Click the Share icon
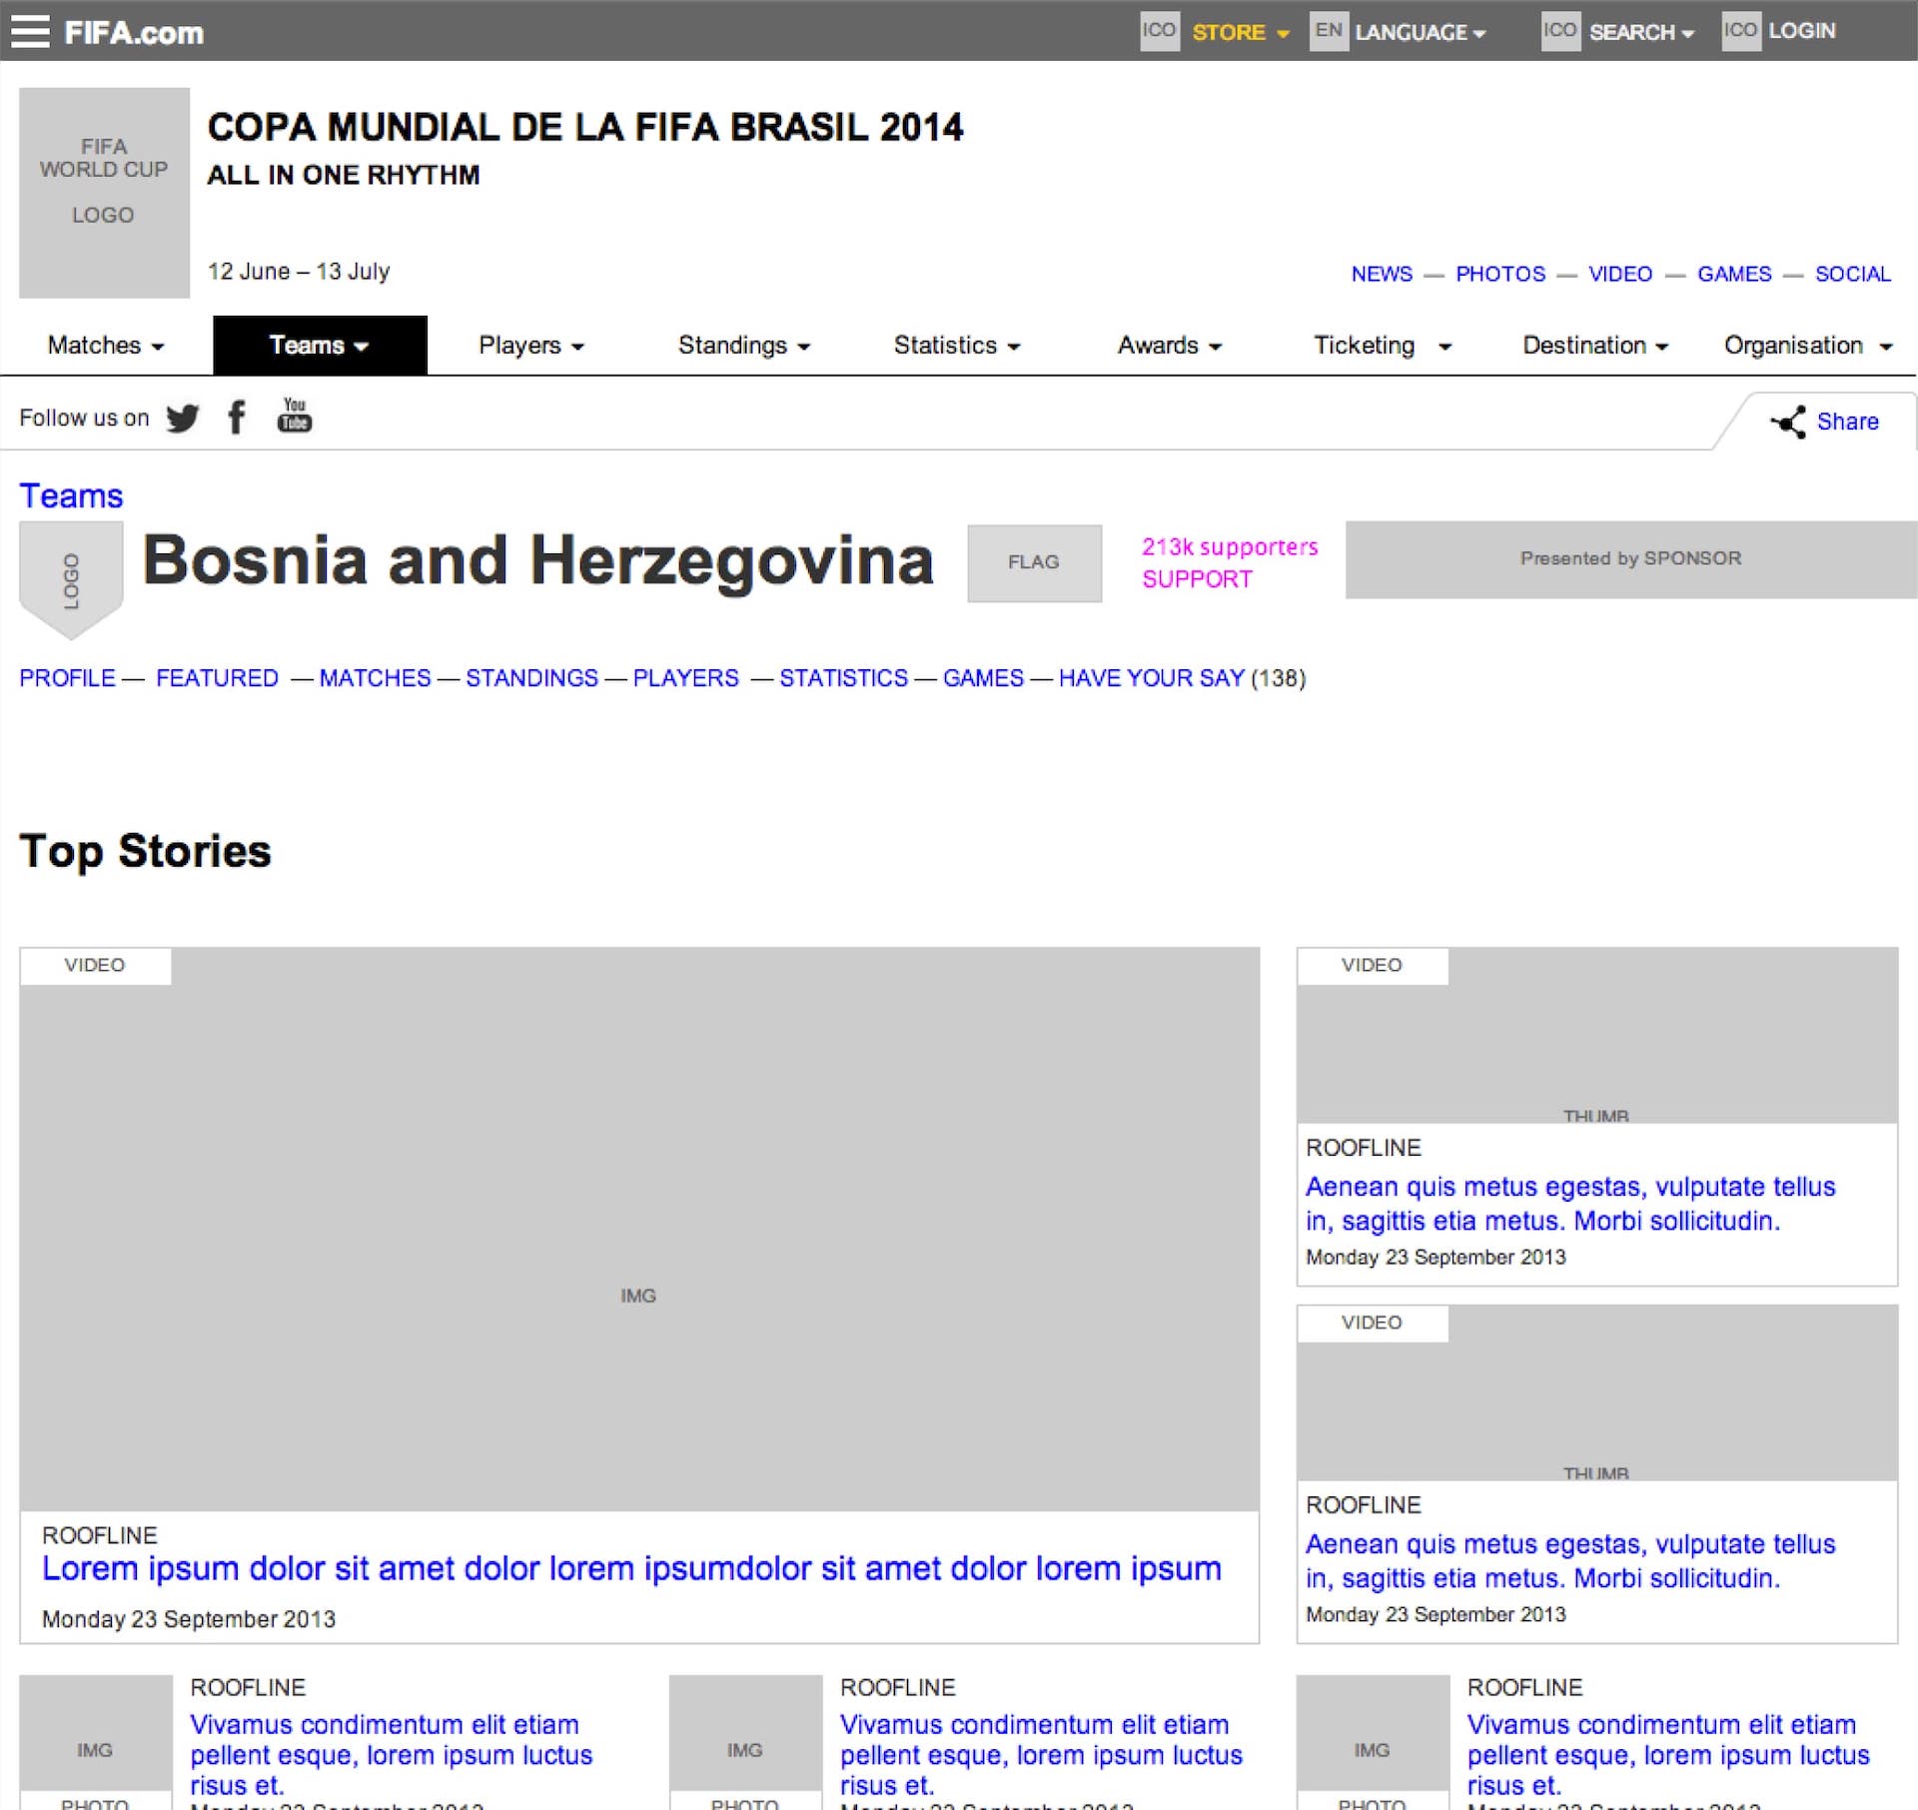Screen dimensions: 1918x1810 click(x=1788, y=422)
